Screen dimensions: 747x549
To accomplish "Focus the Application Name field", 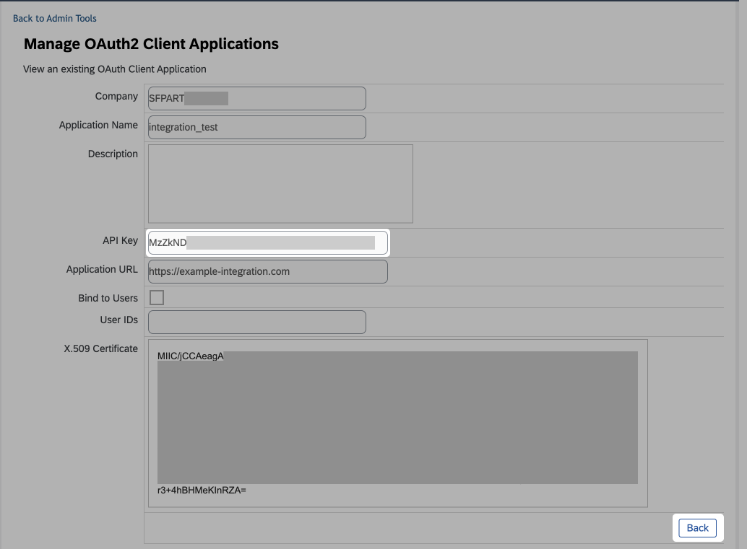I will coord(257,128).
